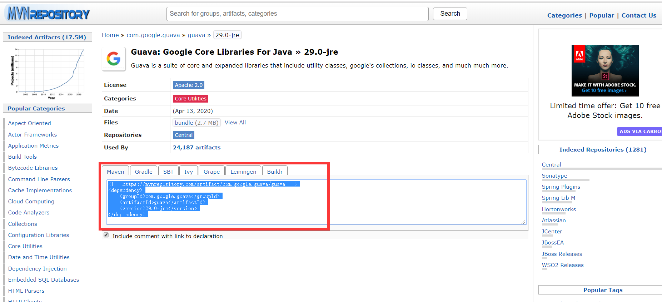Open WSO2 Releases repository link
The width and height of the screenshot is (662, 302).
[x=563, y=265]
